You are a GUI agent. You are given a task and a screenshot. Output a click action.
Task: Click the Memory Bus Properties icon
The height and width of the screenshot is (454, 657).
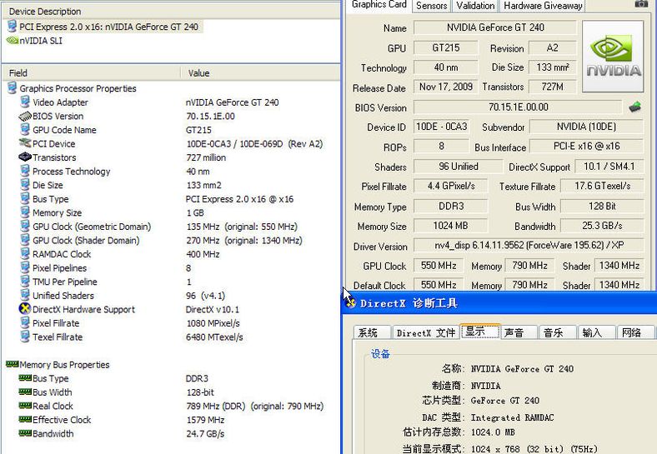pos(13,364)
